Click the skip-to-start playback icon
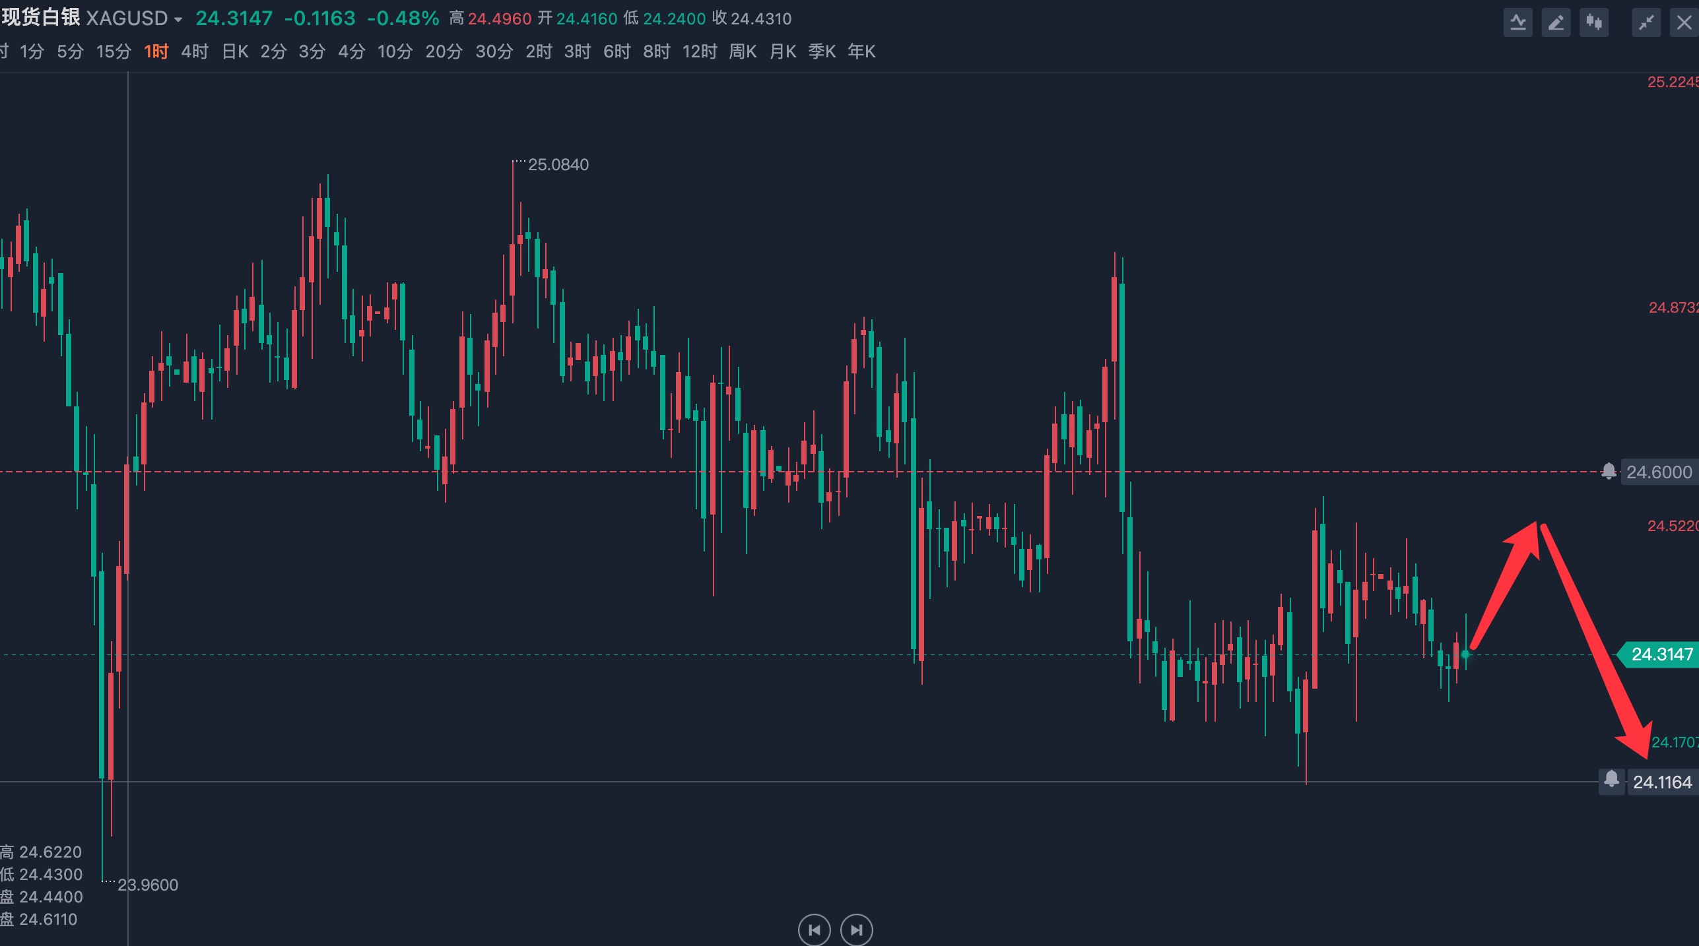This screenshot has height=946, width=1699. [814, 930]
